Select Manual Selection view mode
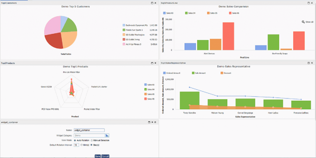316x158 pixels. (x=92, y=140)
